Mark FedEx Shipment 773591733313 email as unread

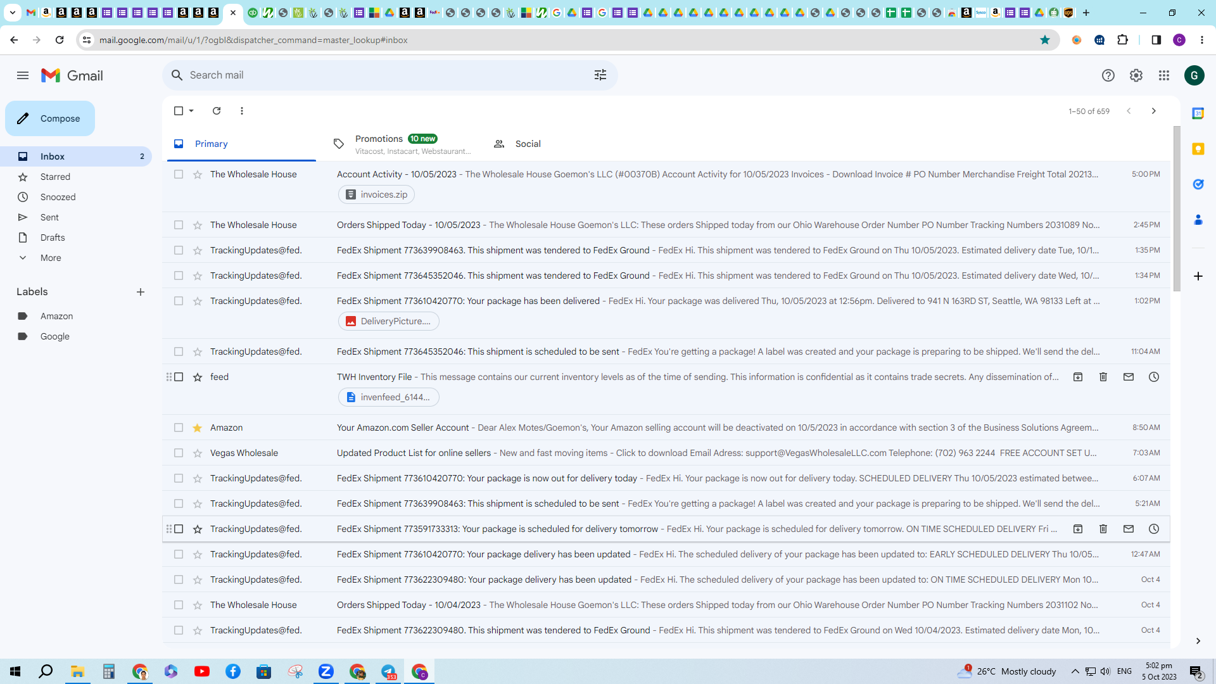coord(1129,529)
